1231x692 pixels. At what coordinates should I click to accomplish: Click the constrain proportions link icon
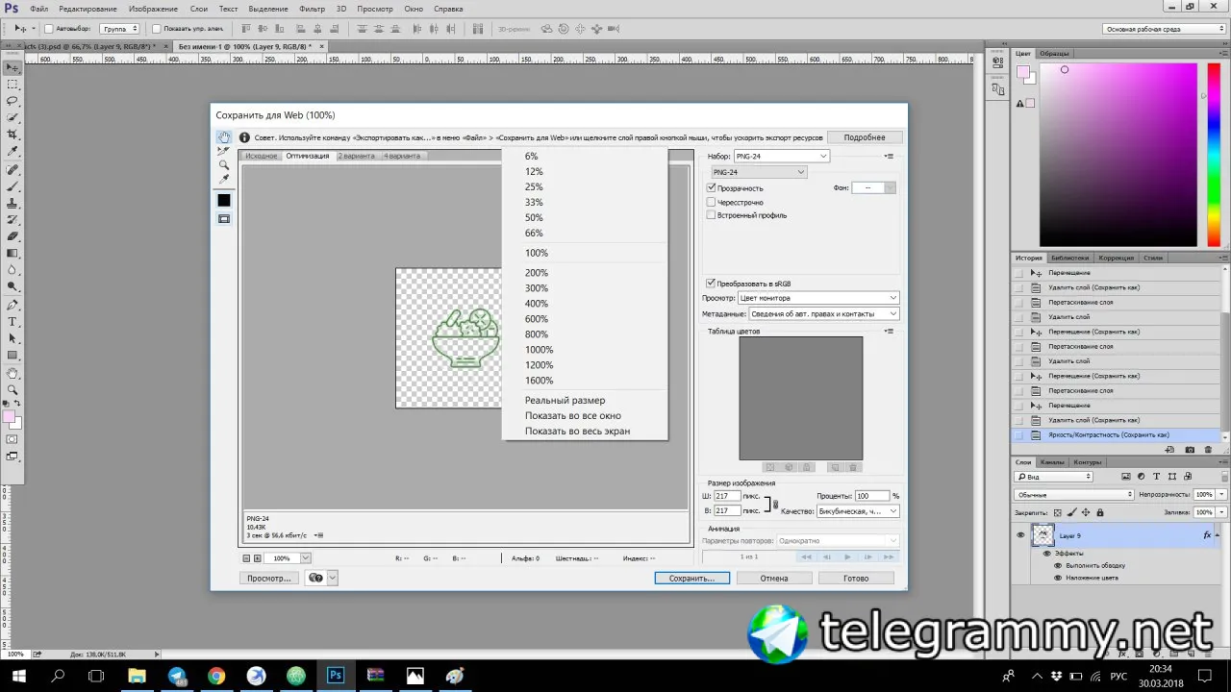tap(775, 504)
